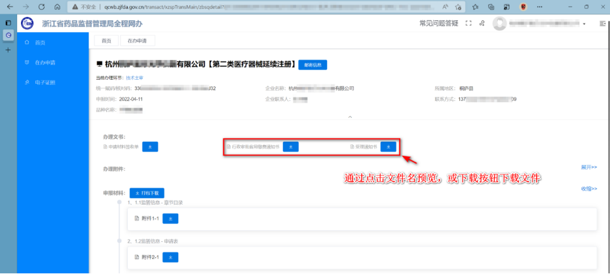Collapse the company info panel chevron
Viewport: 610px width, 274px height.
(350, 117)
